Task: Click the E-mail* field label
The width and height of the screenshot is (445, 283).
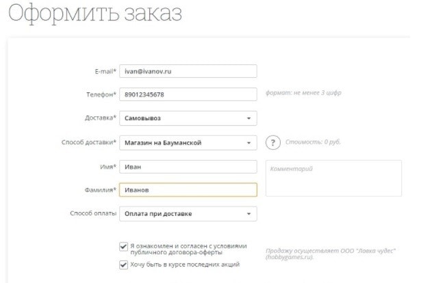Action: click(x=101, y=71)
